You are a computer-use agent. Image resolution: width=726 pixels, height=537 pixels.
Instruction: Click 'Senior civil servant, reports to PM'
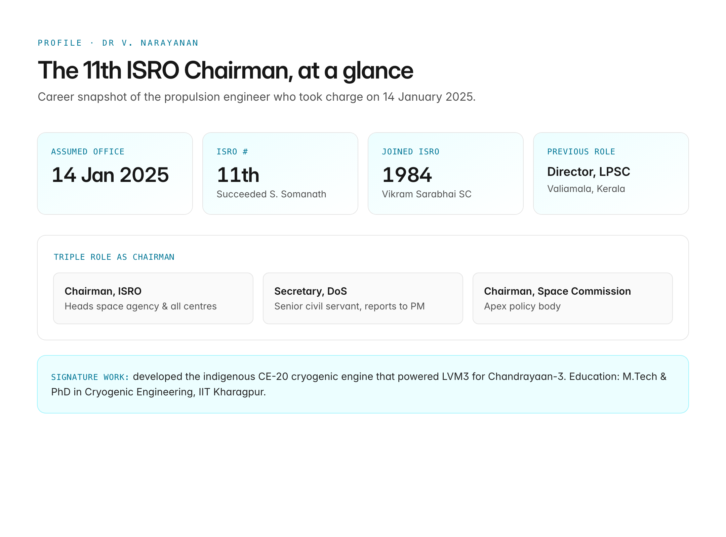pos(350,306)
